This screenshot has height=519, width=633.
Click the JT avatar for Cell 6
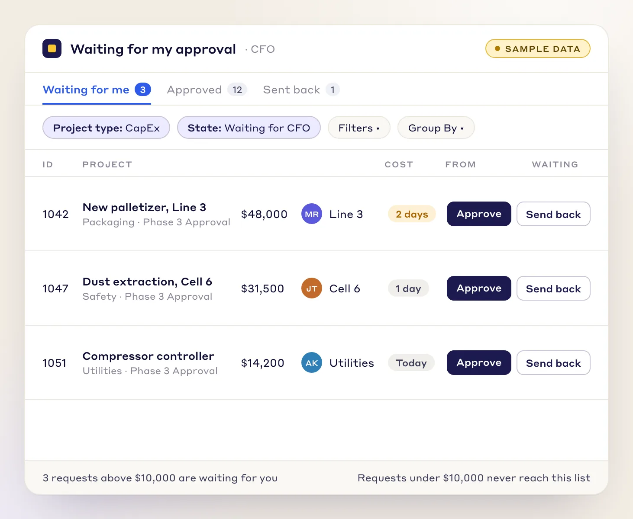click(312, 288)
